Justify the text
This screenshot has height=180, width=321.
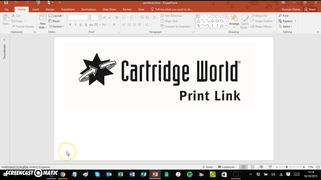(x=140, y=25)
